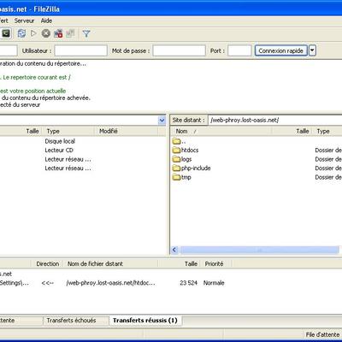This screenshot has width=342, height=342.
Task: Select the Lecteur CD entry
Action: (59, 150)
